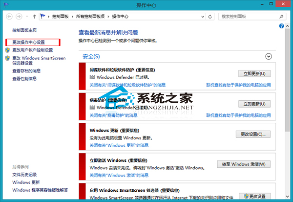Click the scrollbar down arrow
The width and height of the screenshot is (293, 202).
click(x=288, y=197)
